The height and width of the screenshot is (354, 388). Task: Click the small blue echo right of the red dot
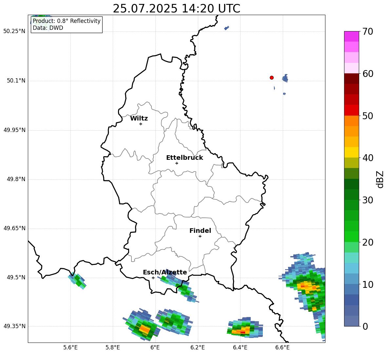285,78
